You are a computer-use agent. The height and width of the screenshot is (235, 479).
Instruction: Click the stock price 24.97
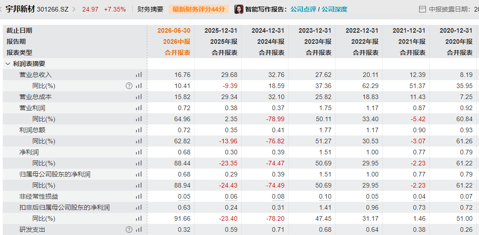[x=90, y=9]
